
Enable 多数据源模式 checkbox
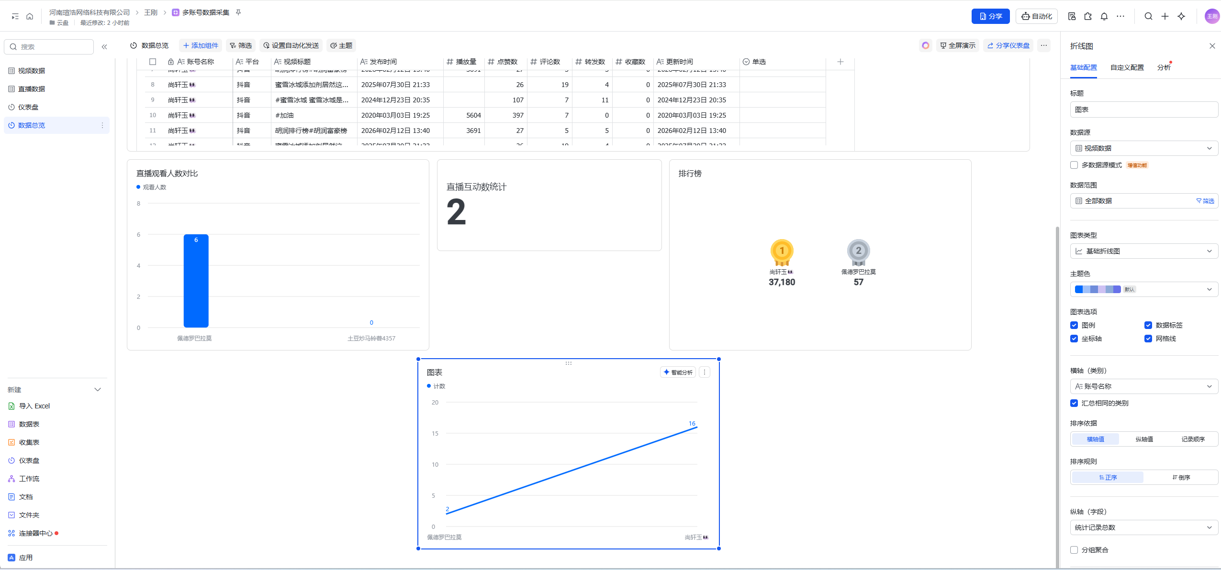(1074, 165)
